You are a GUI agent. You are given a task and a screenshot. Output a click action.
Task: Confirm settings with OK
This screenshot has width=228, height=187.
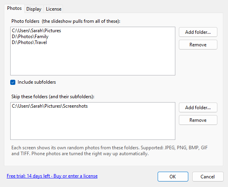pyautogui.click(x=173, y=177)
